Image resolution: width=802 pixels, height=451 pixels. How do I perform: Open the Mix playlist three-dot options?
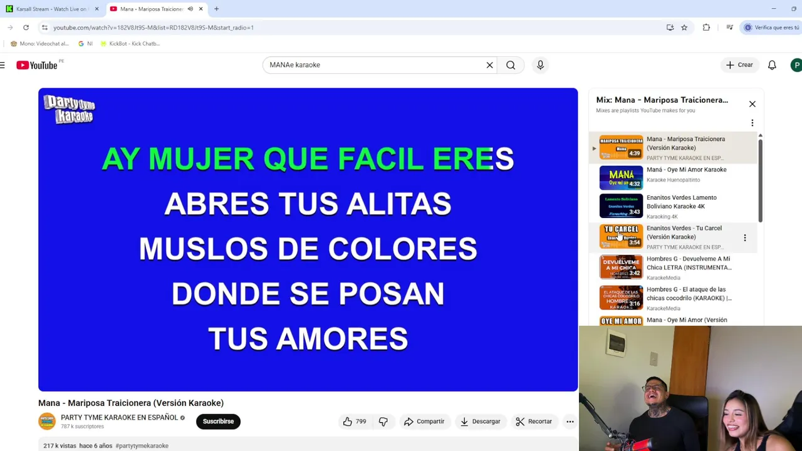tap(753, 123)
